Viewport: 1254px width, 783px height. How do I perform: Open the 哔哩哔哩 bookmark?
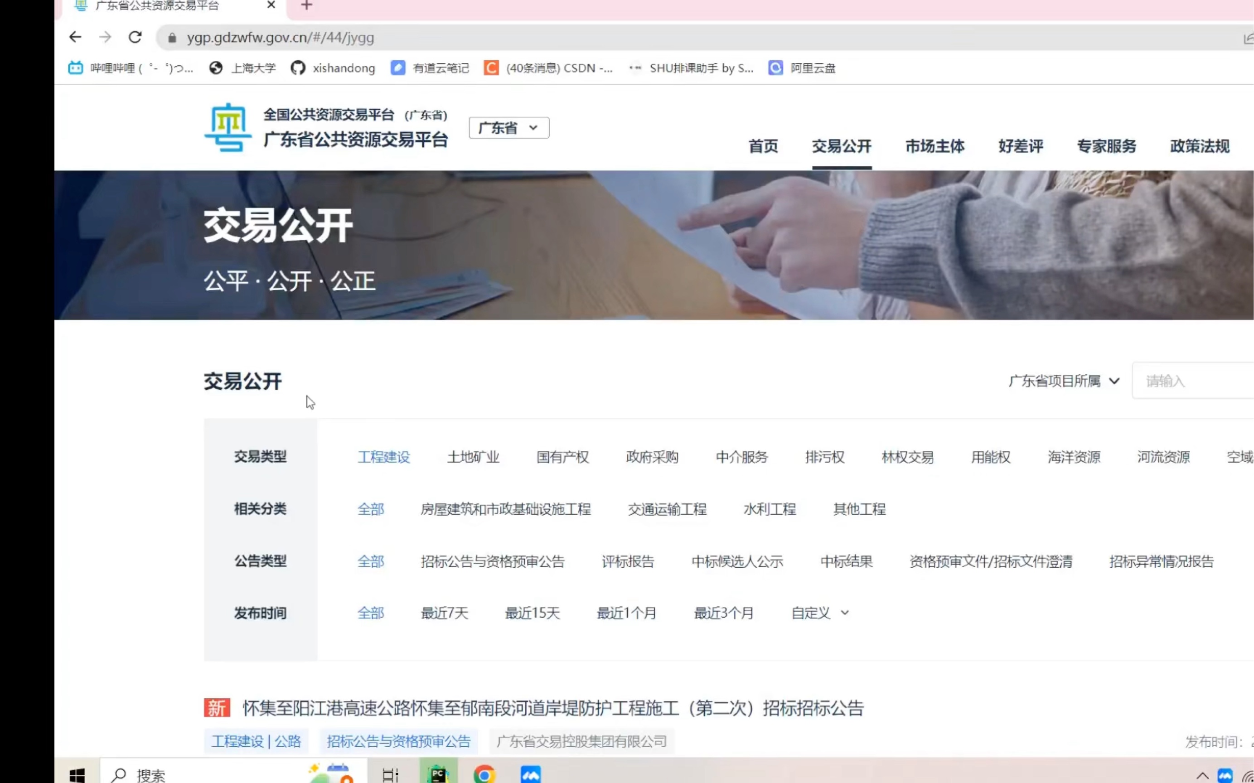click(x=130, y=68)
